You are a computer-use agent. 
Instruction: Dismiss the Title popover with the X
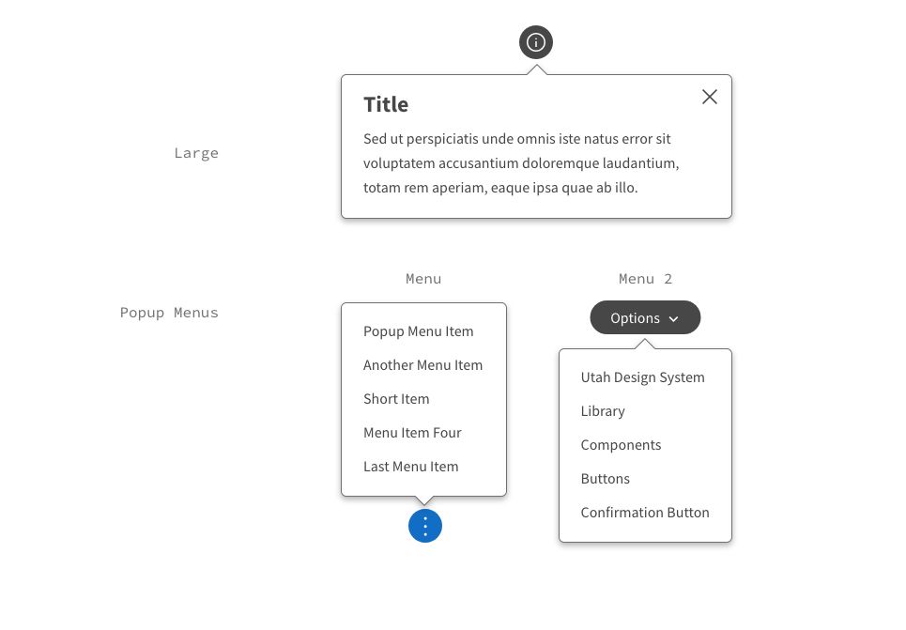709,97
